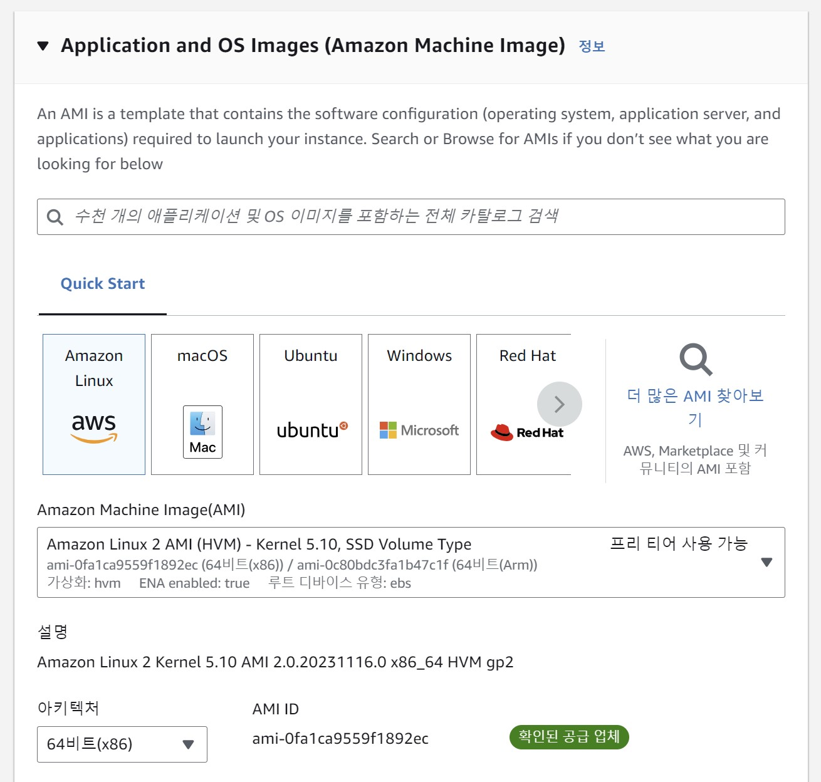Click the large magnifier browse AMI icon
This screenshot has width=821, height=782.
[x=696, y=359]
